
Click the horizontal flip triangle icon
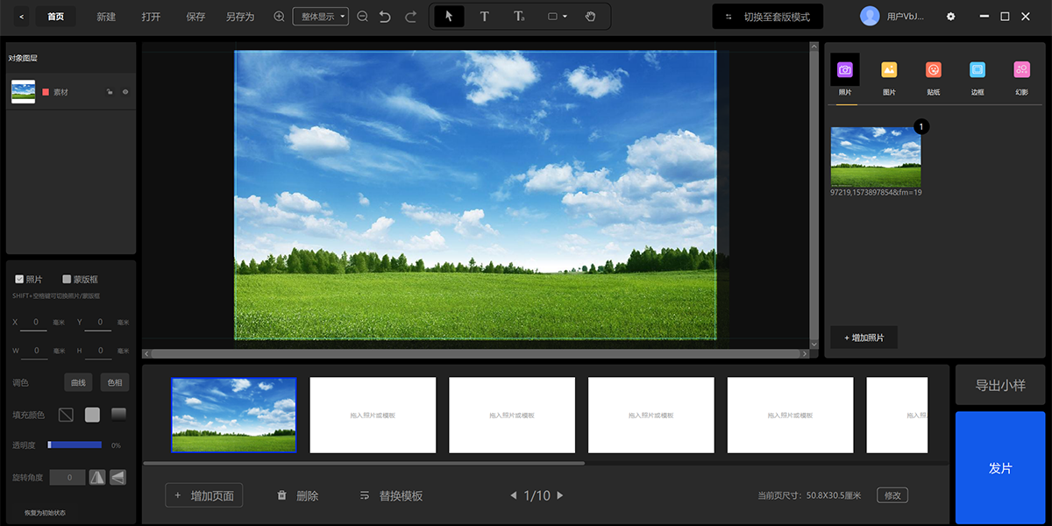97,477
